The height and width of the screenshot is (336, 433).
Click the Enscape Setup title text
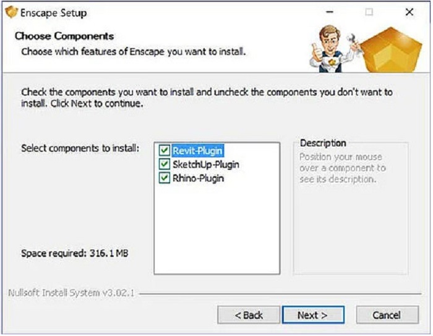click(x=53, y=13)
